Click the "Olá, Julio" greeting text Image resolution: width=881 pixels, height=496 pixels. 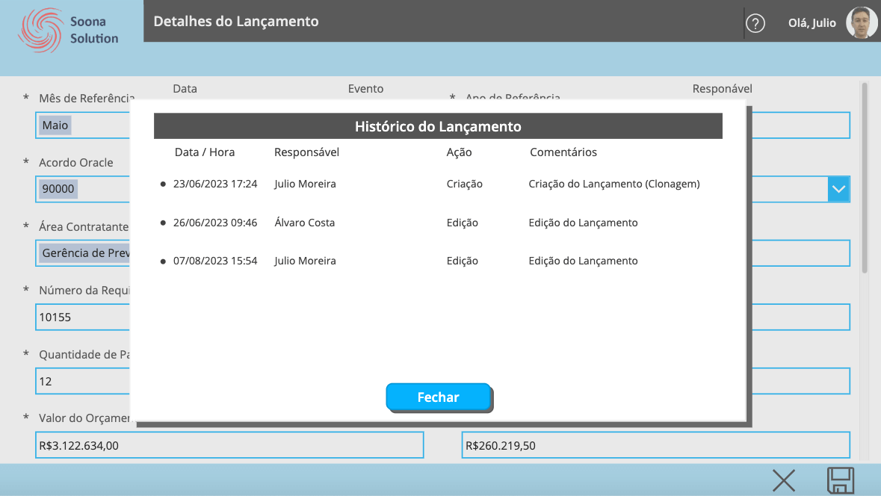(812, 23)
